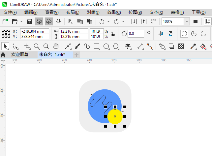The height and width of the screenshot is (156, 212).
Task: Select the Pan hand tool
Action: pyautogui.click(x=56, y=46)
